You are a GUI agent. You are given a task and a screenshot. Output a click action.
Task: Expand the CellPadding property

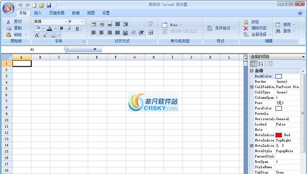click(252, 87)
